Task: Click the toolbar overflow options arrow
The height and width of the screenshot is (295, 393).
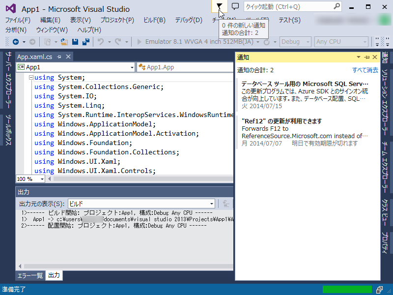Action: pos(377,42)
